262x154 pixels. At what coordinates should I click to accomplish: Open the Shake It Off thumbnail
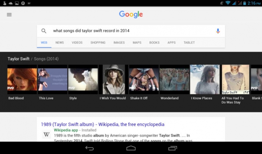coord(144,79)
